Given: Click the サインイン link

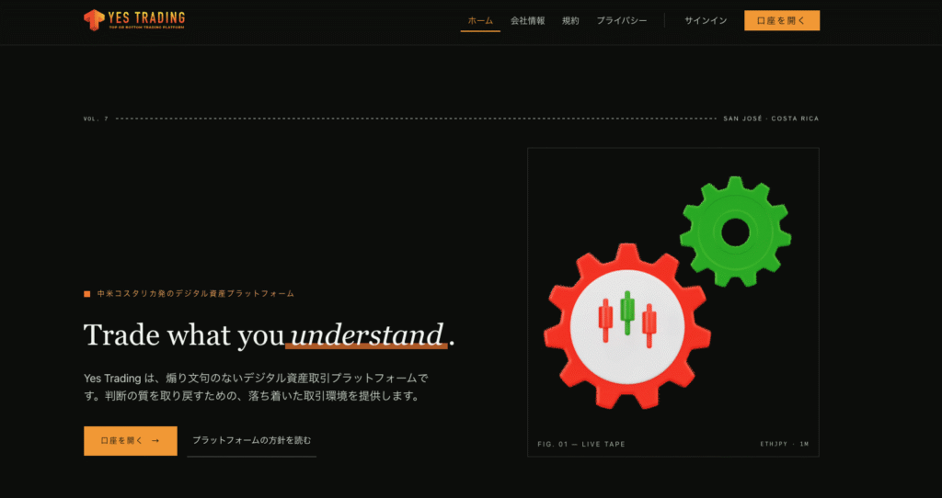Looking at the screenshot, I should pos(706,21).
